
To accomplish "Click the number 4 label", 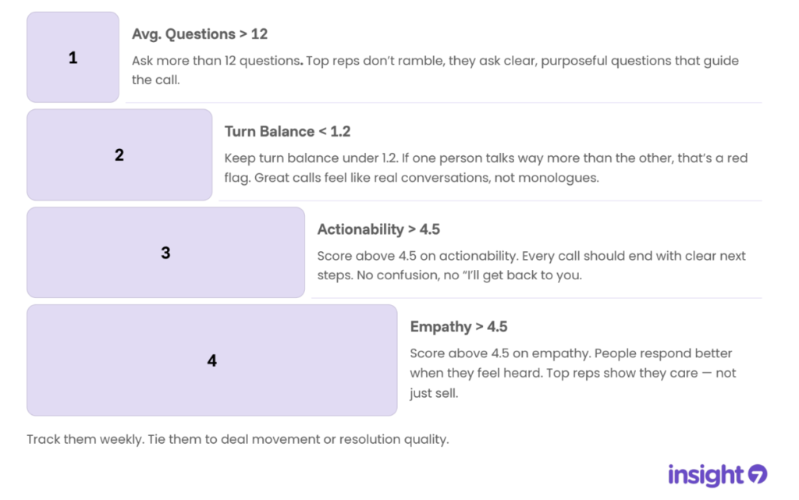I will click(x=212, y=360).
